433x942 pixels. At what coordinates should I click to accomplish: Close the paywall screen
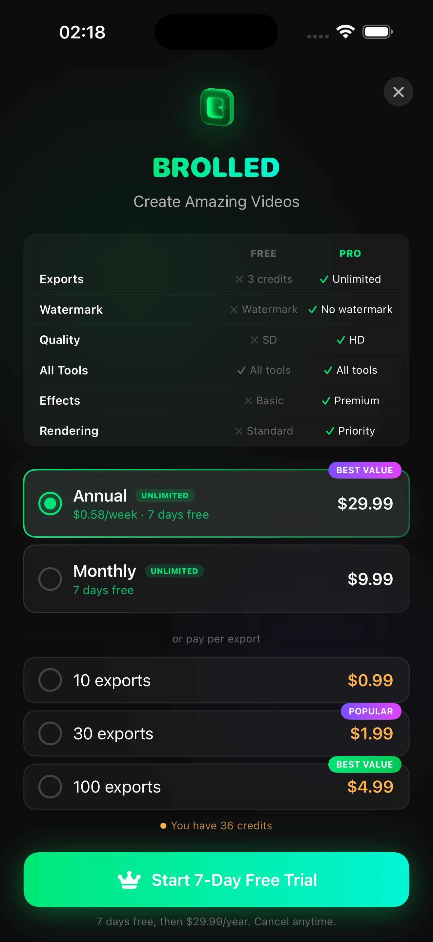(398, 92)
